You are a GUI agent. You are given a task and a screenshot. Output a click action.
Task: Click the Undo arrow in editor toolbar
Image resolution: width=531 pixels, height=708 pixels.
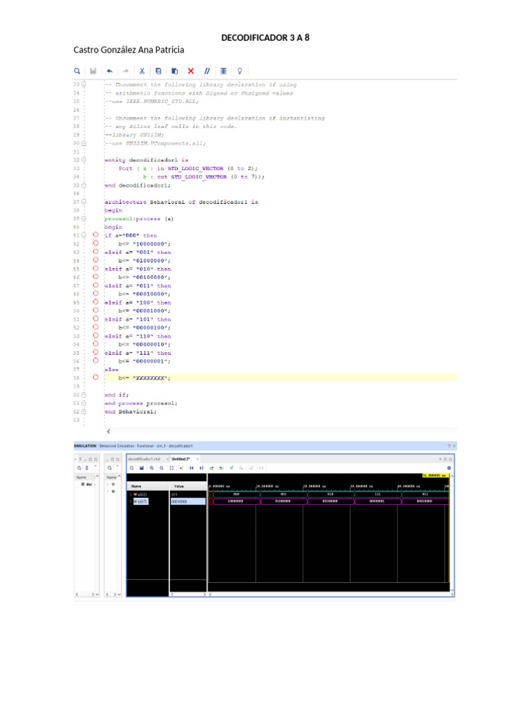pyautogui.click(x=109, y=71)
